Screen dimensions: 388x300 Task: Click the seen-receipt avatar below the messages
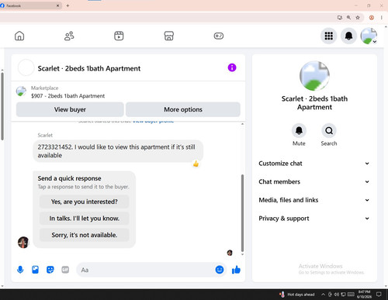[x=230, y=253]
